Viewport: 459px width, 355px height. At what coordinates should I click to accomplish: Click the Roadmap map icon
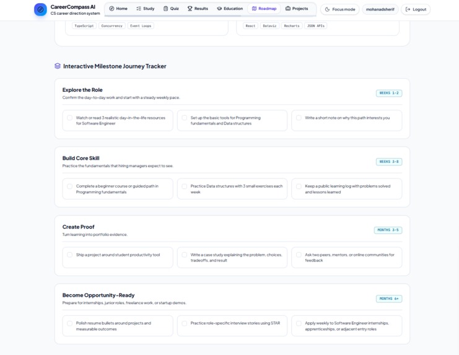[254, 9]
